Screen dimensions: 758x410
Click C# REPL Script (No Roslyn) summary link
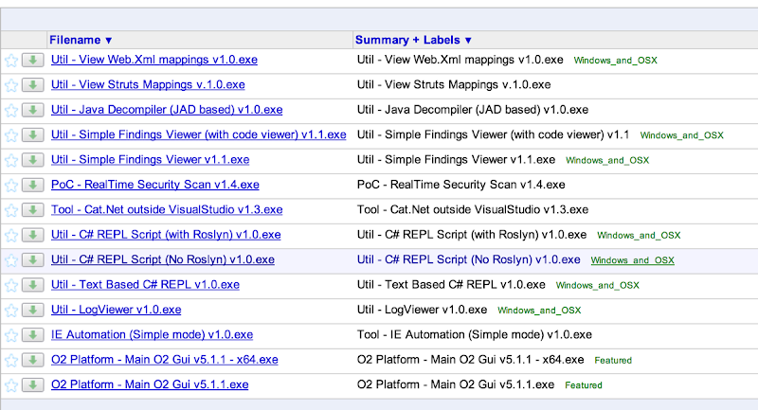pyautogui.click(x=469, y=259)
